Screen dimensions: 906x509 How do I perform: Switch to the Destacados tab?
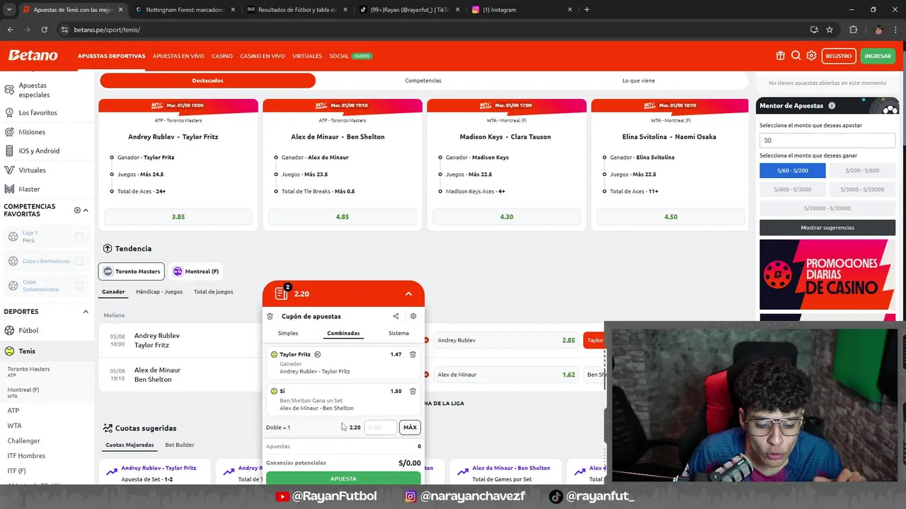click(207, 81)
